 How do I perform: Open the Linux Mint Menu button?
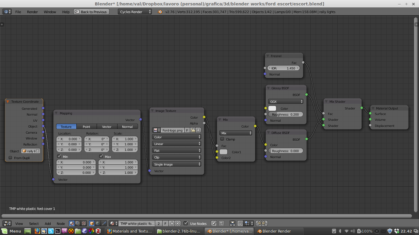(x=12, y=231)
